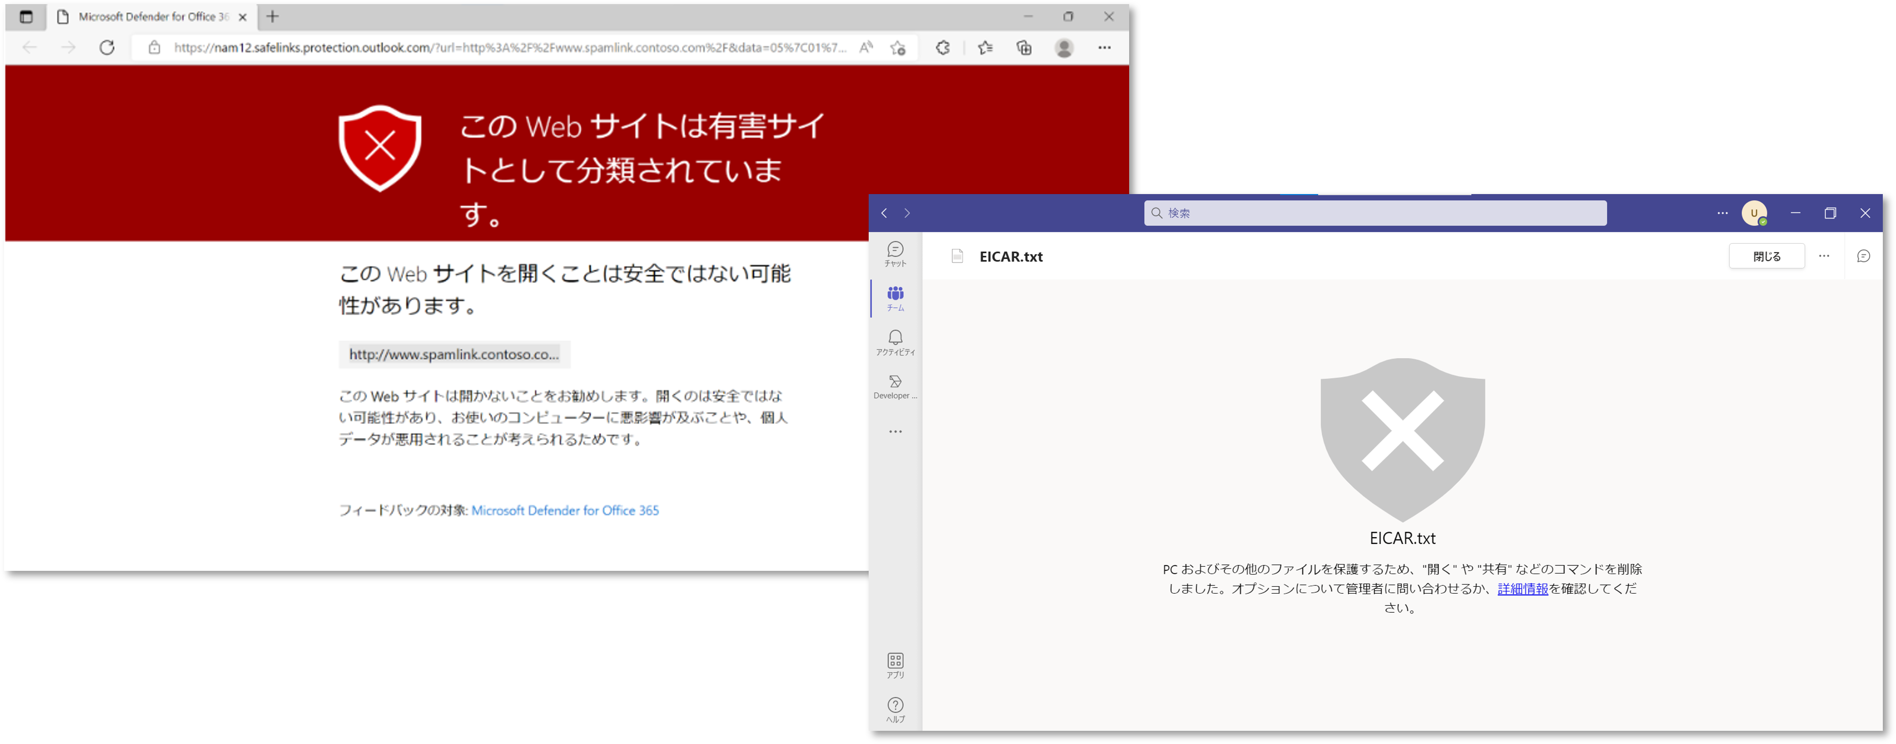Open browser extensions puzzle icon
The width and height of the screenshot is (1896, 744).
point(943,48)
